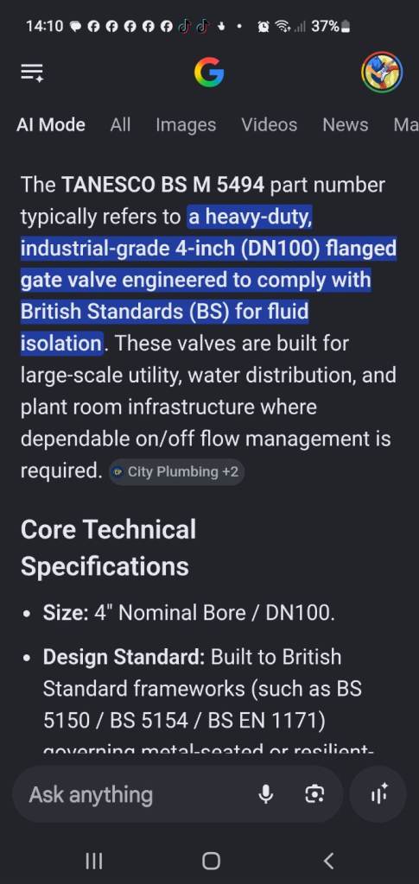Screen dimensions: 419x884
Task: Switch to the All tab
Action: coord(120,124)
